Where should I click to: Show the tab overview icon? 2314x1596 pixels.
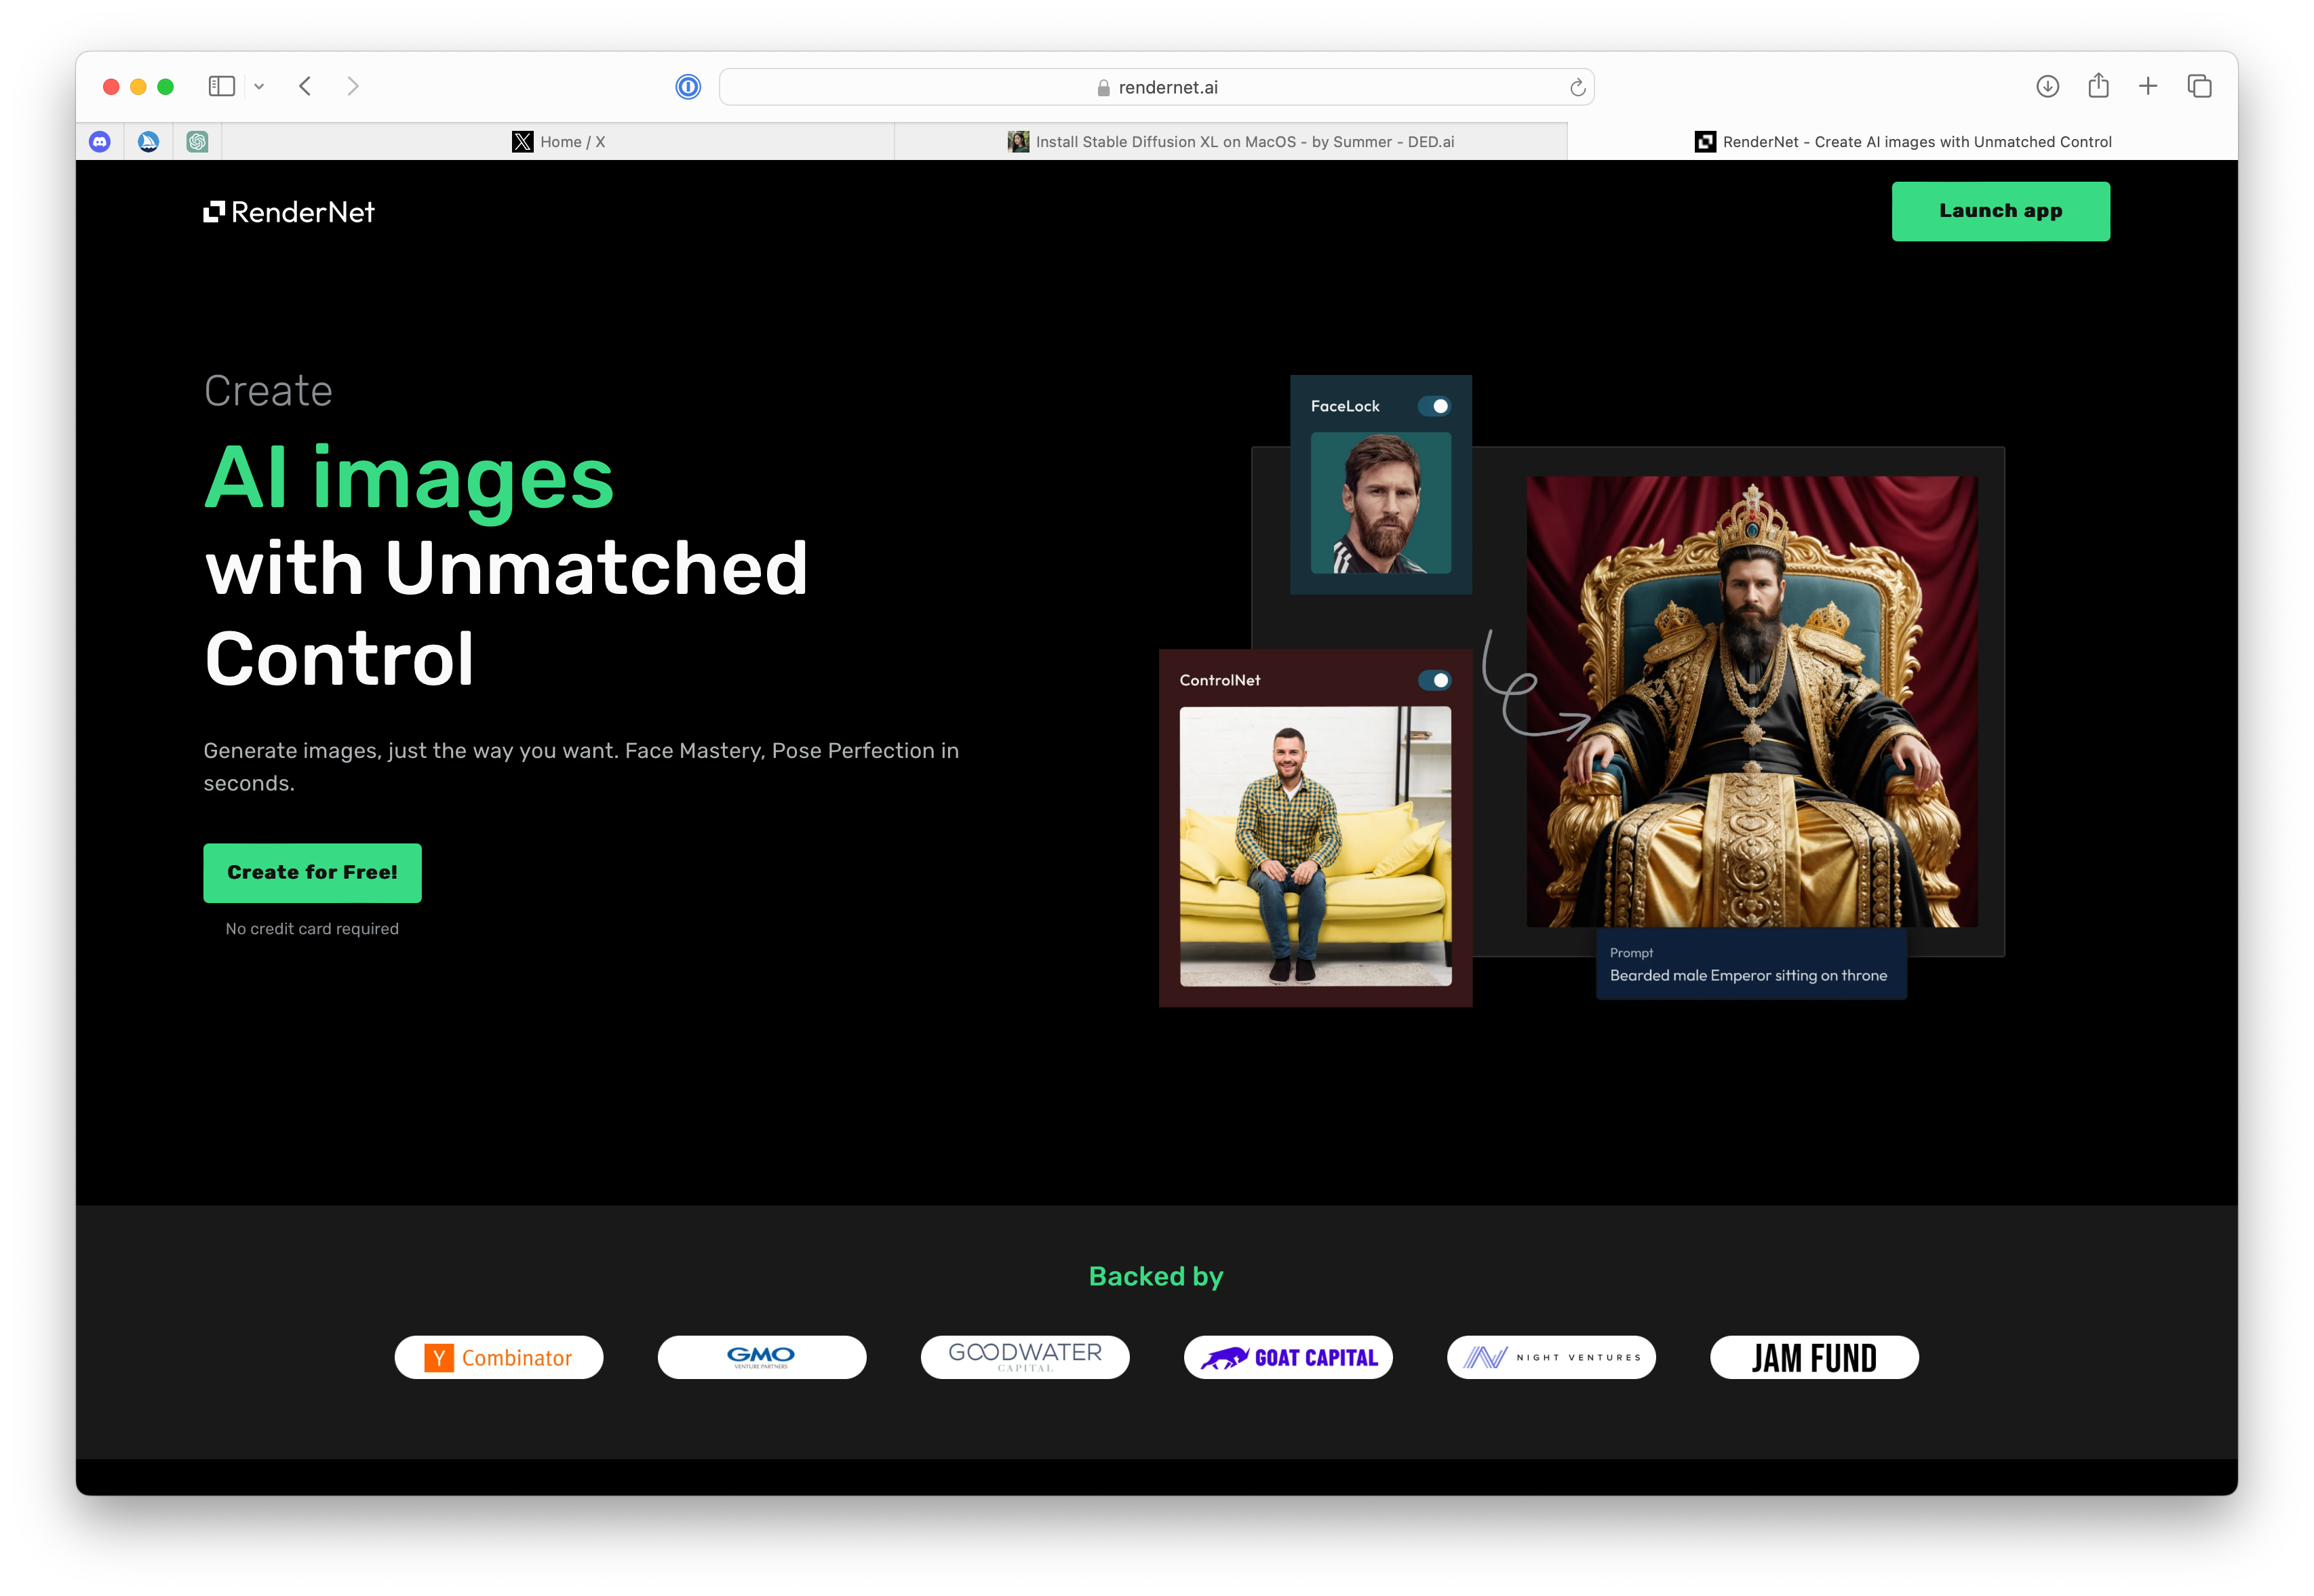pyautogui.click(x=2199, y=86)
